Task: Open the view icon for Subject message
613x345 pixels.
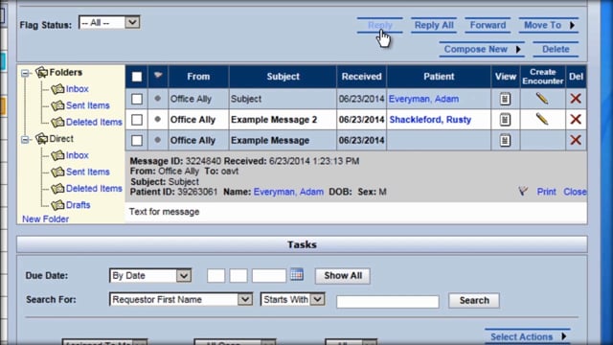Action: (x=505, y=99)
